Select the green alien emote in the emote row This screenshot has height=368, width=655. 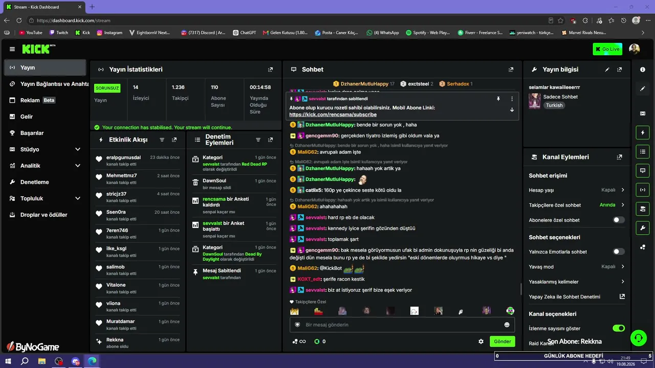point(510,311)
